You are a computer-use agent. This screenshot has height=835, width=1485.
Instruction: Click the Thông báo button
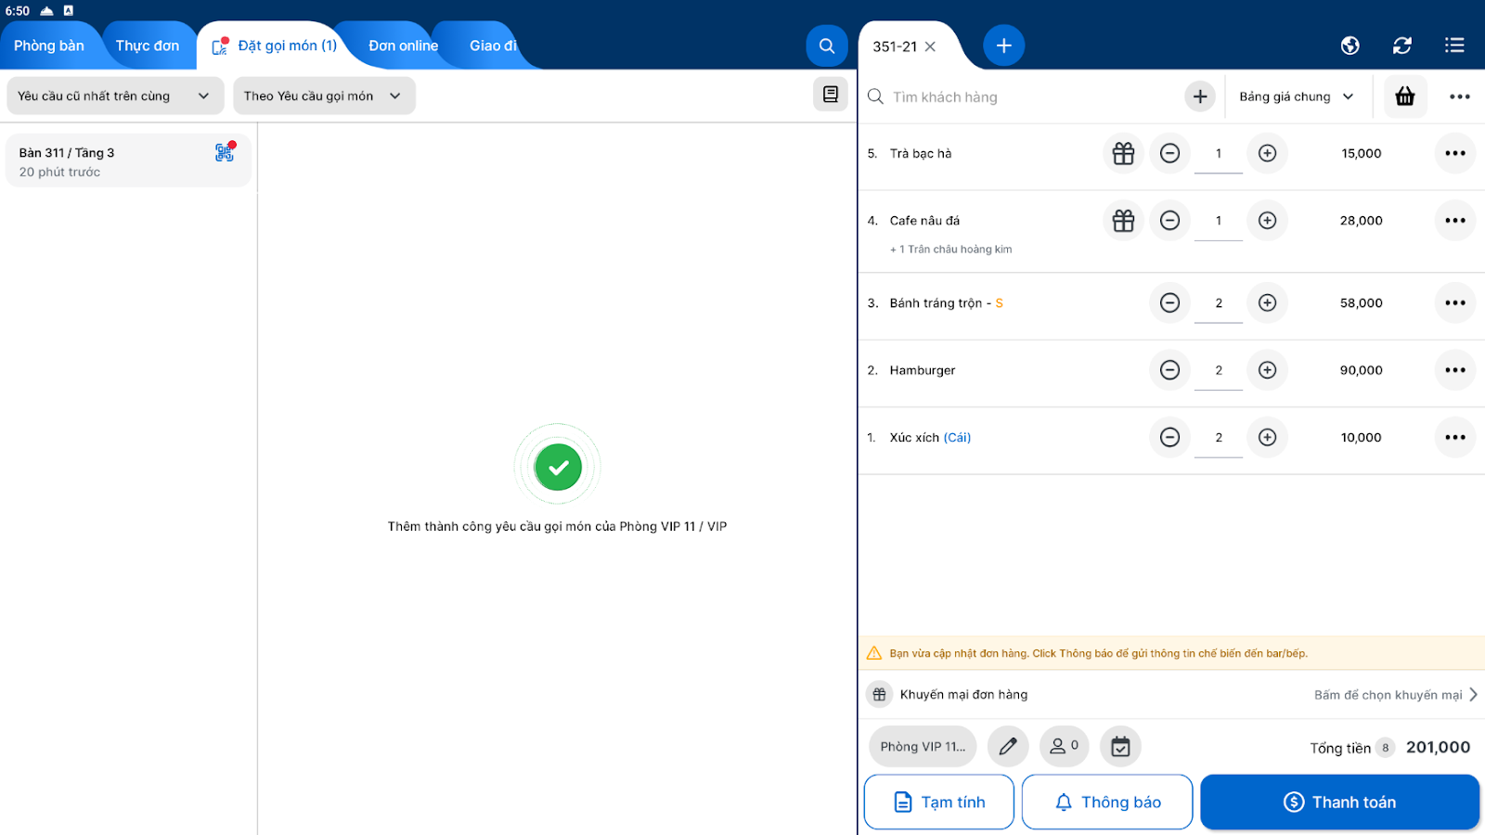tap(1107, 802)
